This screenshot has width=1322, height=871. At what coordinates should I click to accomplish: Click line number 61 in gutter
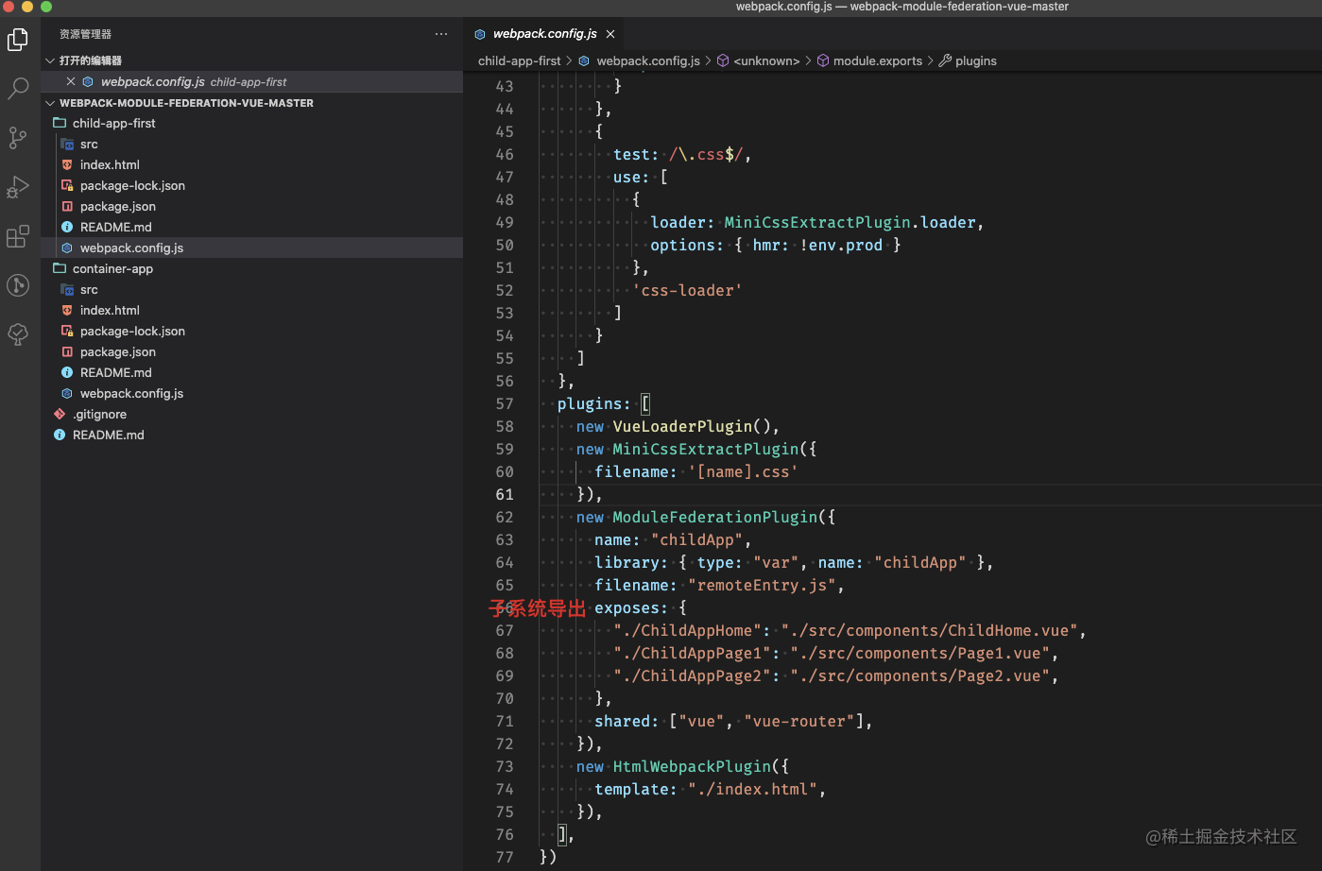click(505, 494)
